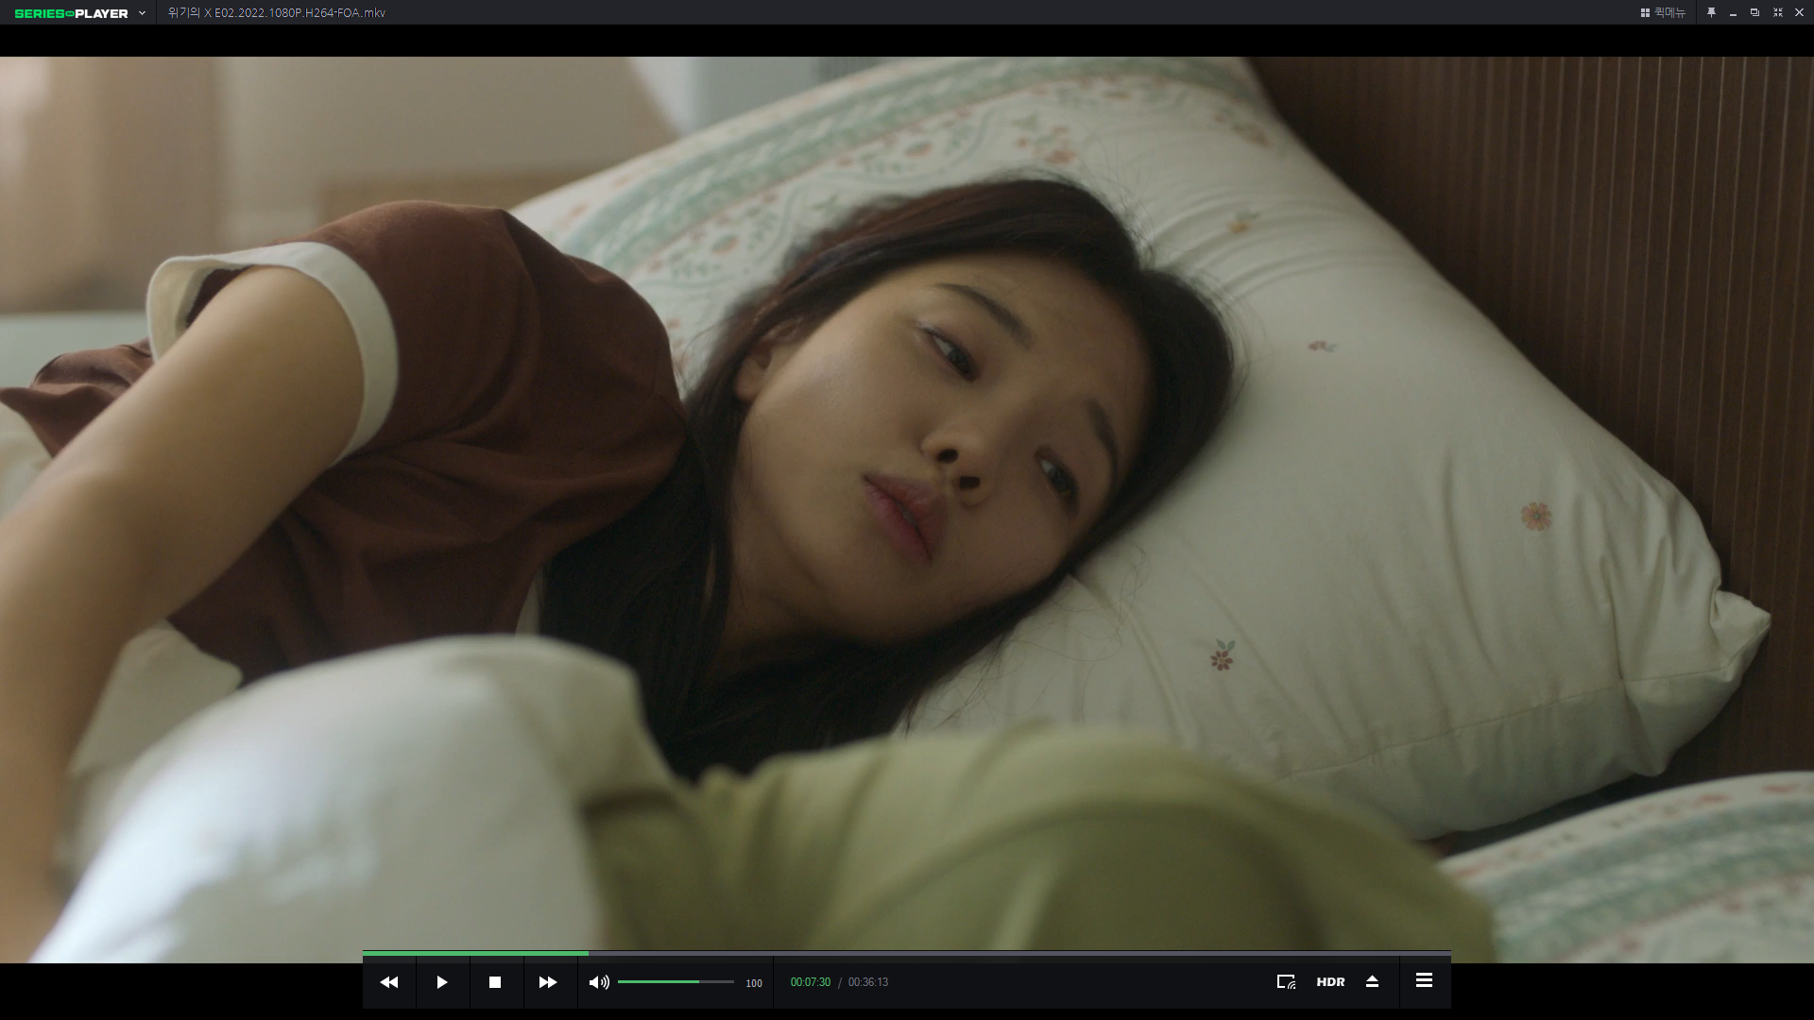Image resolution: width=1814 pixels, height=1020 pixels.
Task: Open the screen cast icon
Action: (x=1286, y=982)
